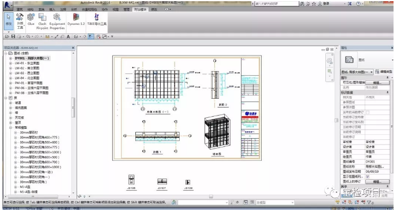Launch Dynamo 1.2 from the ribbon
This screenshot has height=211, width=397.
coord(76,20)
